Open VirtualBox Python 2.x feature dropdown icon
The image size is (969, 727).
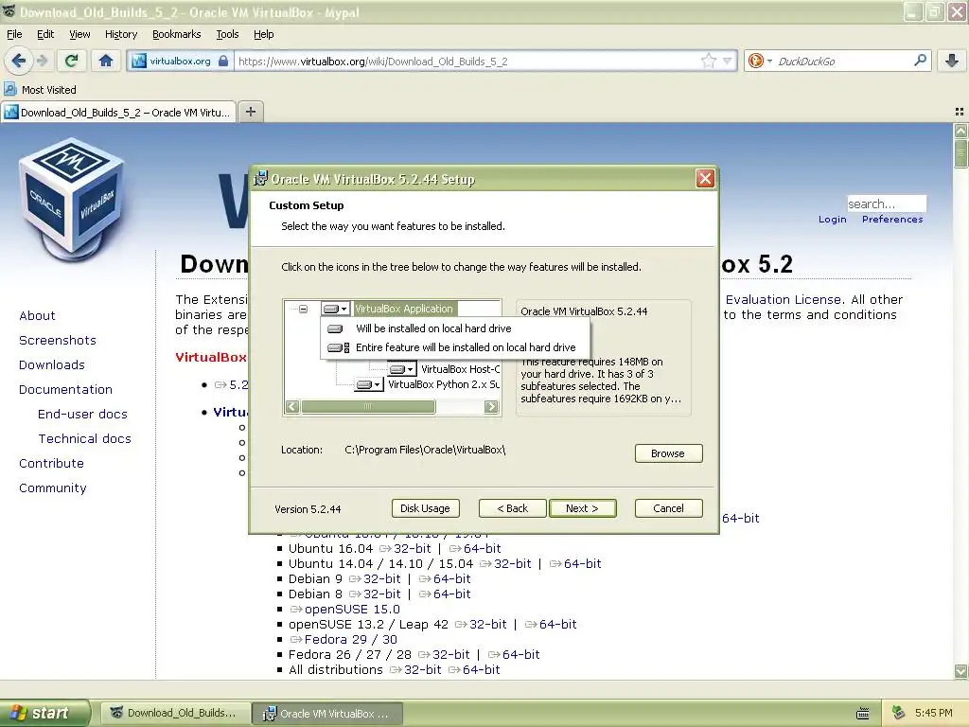pos(369,384)
